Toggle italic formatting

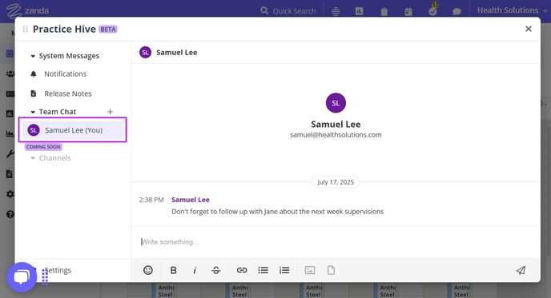coord(195,270)
